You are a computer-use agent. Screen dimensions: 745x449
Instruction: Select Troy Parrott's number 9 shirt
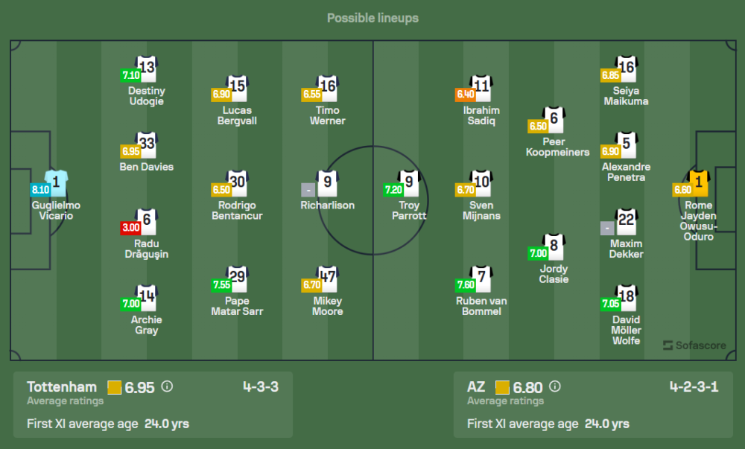point(409,182)
